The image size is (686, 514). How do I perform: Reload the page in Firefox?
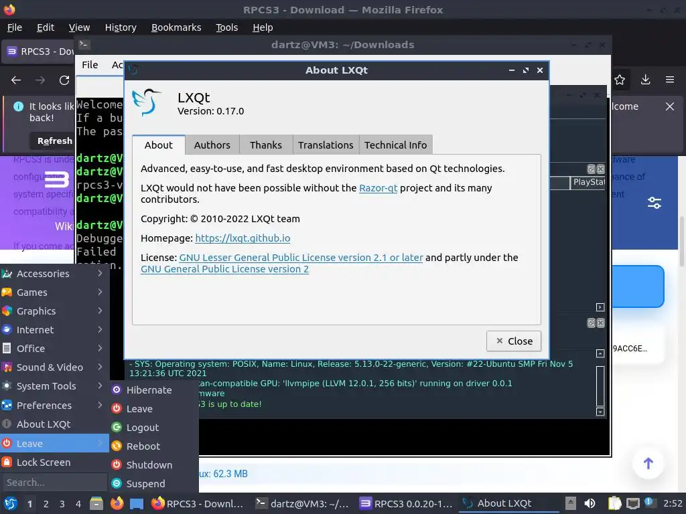tap(64, 80)
